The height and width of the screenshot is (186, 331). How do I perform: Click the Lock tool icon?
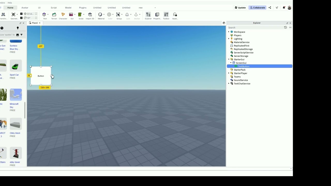[x=127, y=14]
